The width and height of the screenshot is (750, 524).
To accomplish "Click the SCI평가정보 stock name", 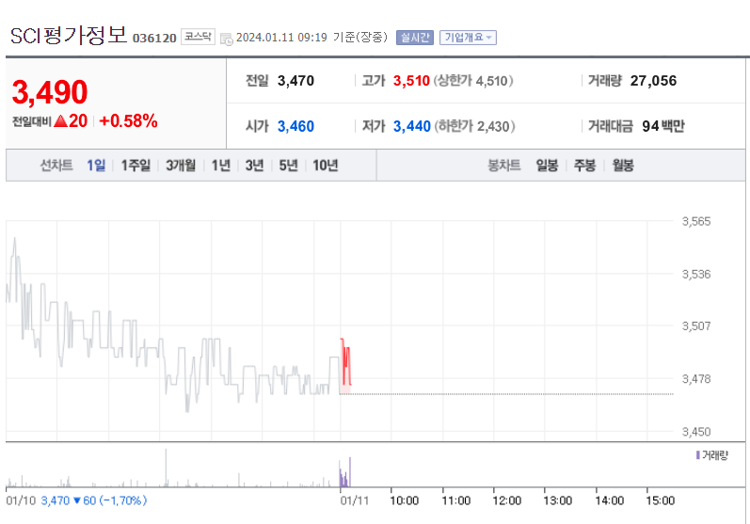I will (x=69, y=36).
